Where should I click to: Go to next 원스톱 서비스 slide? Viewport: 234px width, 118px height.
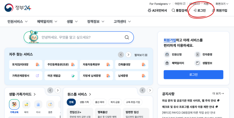click(150, 90)
